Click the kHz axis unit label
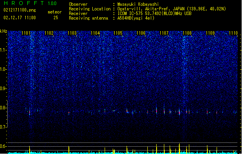This screenshot has height=154, width=242. (x=3, y=31)
